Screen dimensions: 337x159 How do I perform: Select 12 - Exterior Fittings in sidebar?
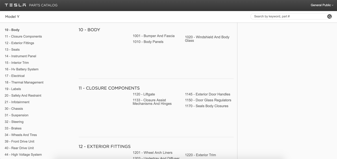(x=19, y=43)
